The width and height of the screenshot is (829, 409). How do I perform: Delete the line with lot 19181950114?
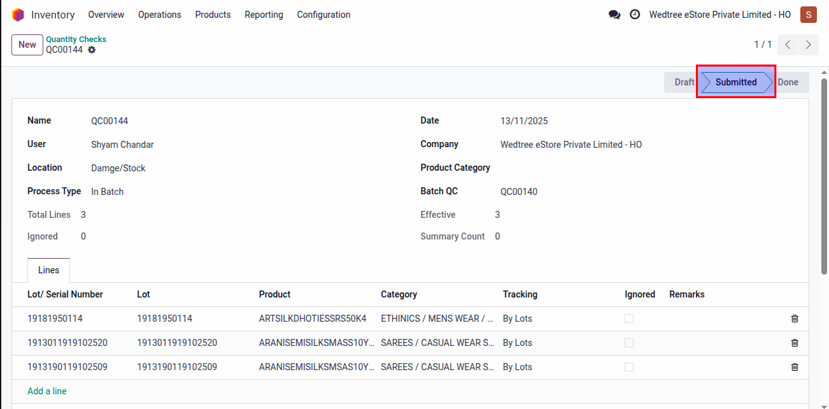pos(795,319)
